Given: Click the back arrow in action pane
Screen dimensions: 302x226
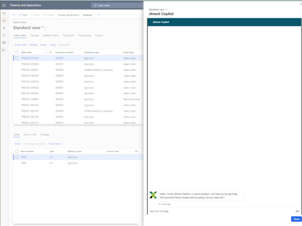Looking at the screenshot, I should (14, 15).
